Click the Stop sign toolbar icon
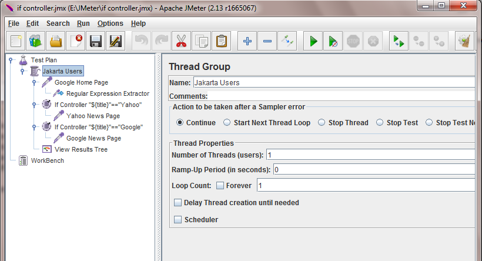 click(x=353, y=41)
